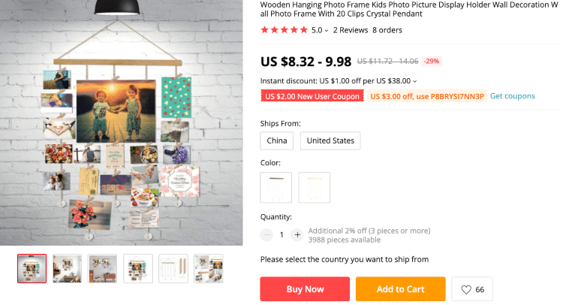
Task: Select the sixth product thumbnail
Action: point(208,268)
